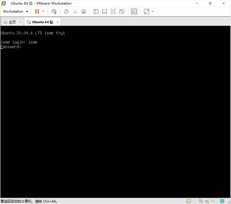Open the Workstation menu
This screenshot has width=231, height=204.
(15, 11)
